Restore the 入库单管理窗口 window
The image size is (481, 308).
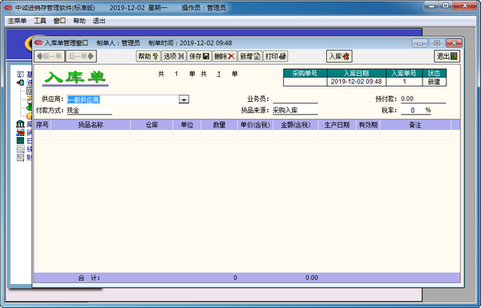coord(437,43)
